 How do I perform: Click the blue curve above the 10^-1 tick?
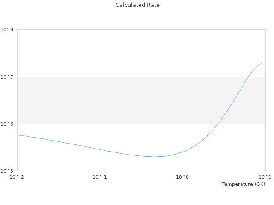100,149
